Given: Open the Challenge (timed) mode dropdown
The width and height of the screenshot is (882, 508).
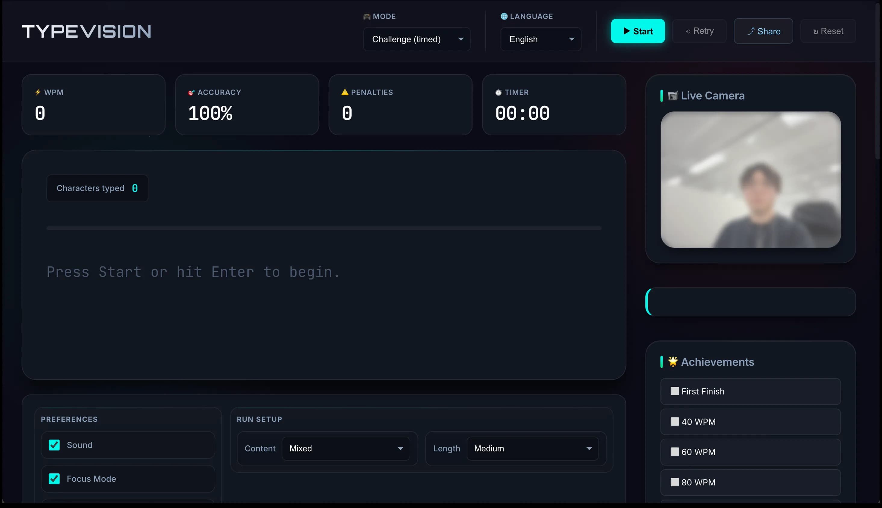Looking at the screenshot, I should [416, 39].
